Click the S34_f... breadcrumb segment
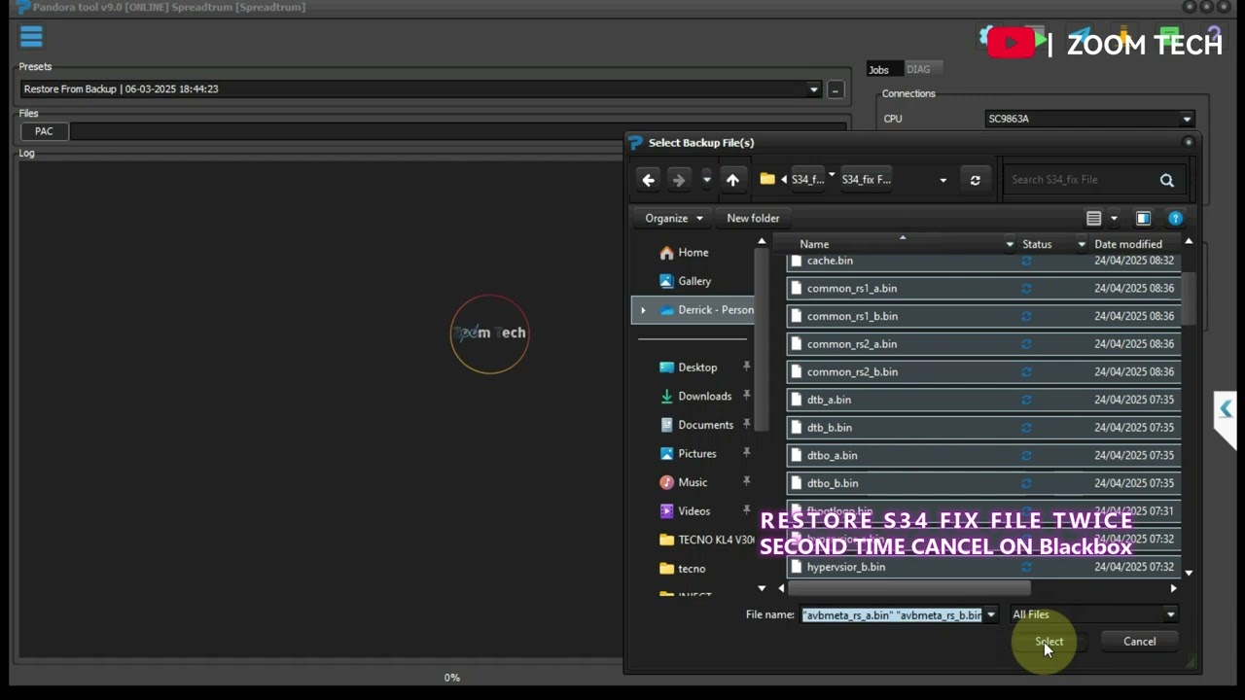This screenshot has width=1245, height=700. point(807,179)
